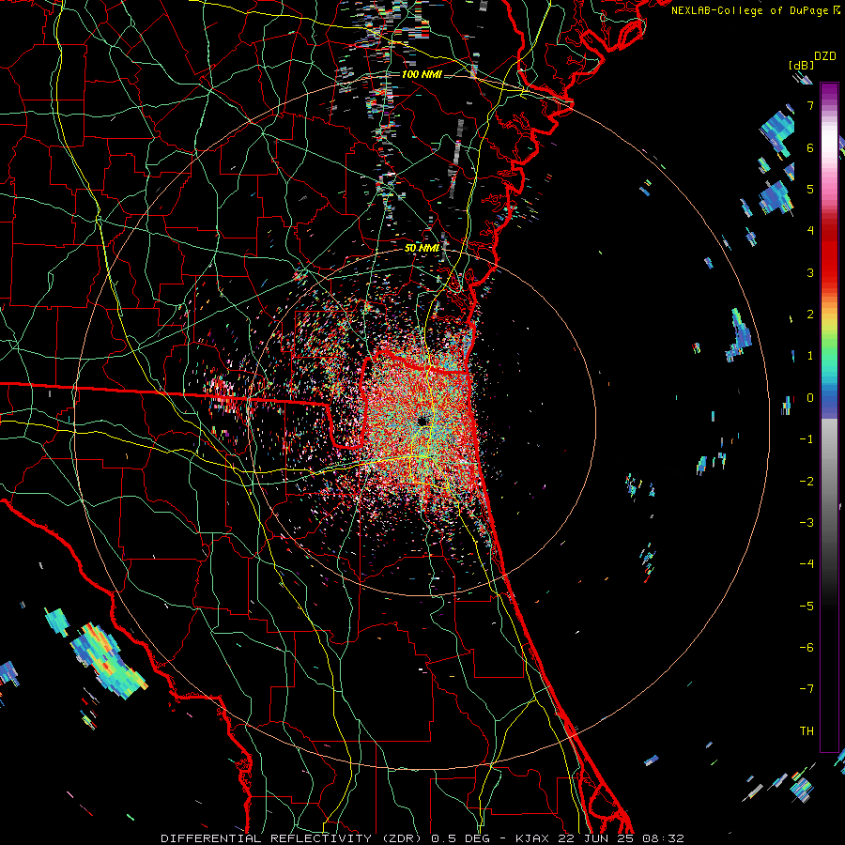Click the 0 dB scale value
This screenshot has width=845, height=845.
point(810,398)
